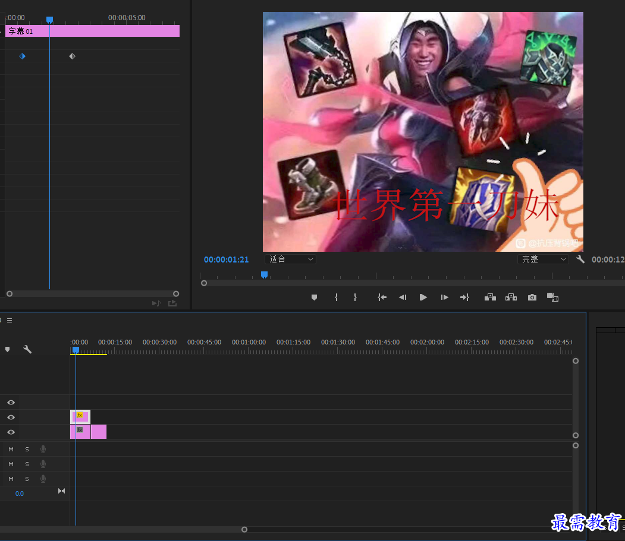The height and width of the screenshot is (541, 625).
Task: Open timeline panel hamburger menu
Action: click(x=10, y=321)
